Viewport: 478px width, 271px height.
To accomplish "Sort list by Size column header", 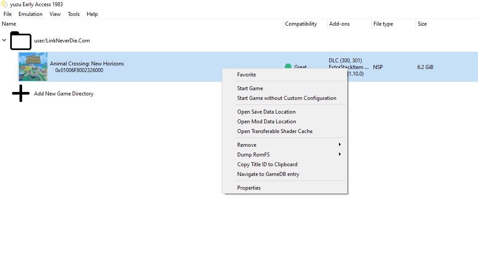I will pos(422,24).
